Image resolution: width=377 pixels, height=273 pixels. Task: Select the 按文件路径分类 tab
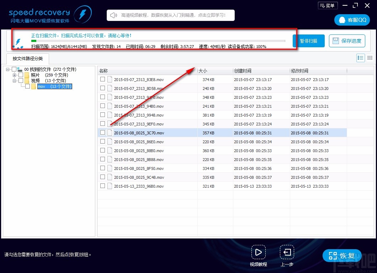pos(28,59)
